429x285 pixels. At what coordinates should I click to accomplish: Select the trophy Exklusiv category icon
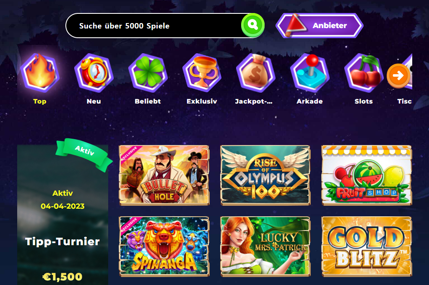pyautogui.click(x=202, y=73)
